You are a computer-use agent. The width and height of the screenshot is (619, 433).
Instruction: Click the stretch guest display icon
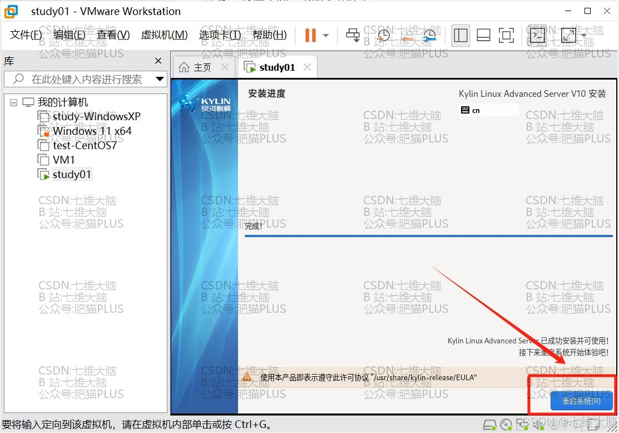pyautogui.click(x=568, y=35)
